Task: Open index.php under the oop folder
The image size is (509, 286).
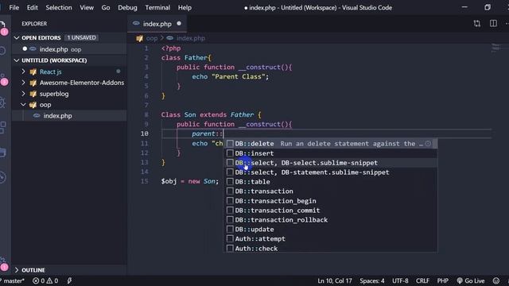Action: click(x=69, y=116)
